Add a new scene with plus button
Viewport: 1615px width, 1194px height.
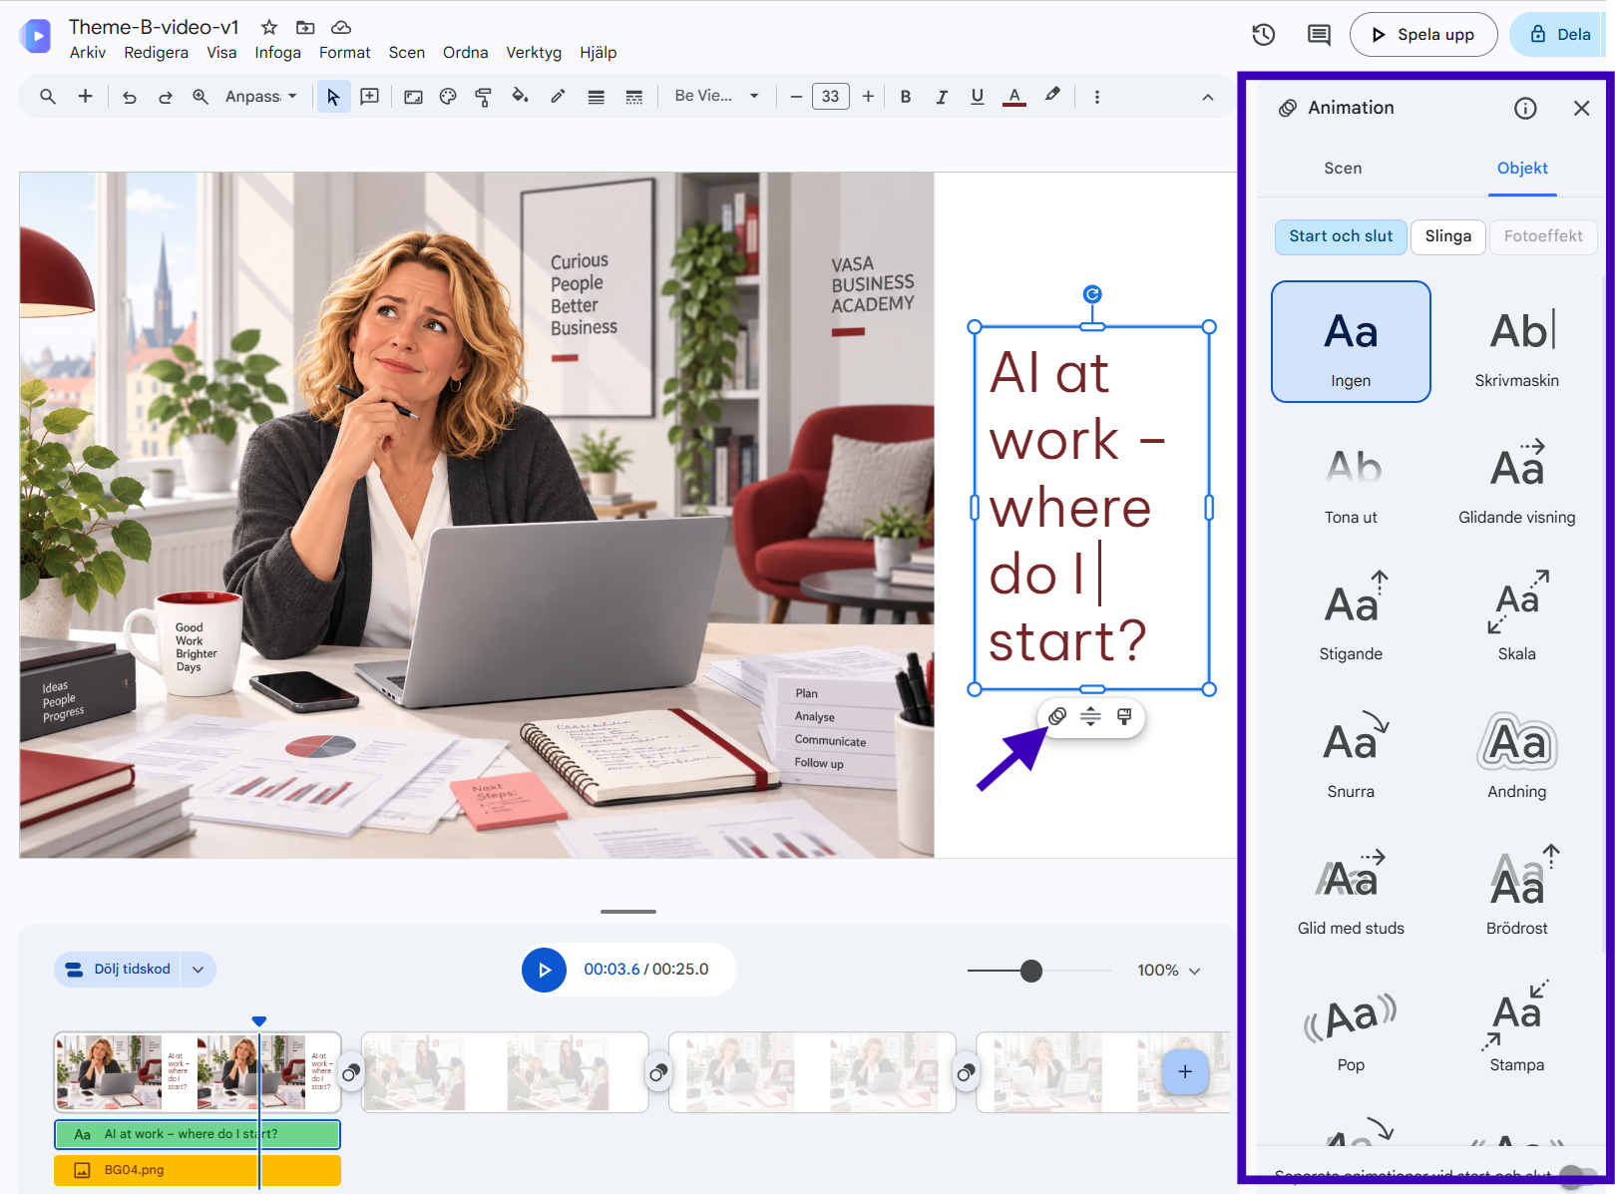[x=1185, y=1072]
